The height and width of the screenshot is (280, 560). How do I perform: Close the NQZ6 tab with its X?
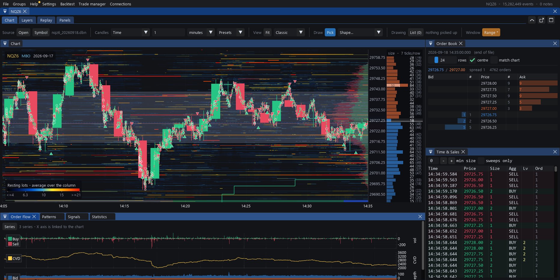coord(25,11)
